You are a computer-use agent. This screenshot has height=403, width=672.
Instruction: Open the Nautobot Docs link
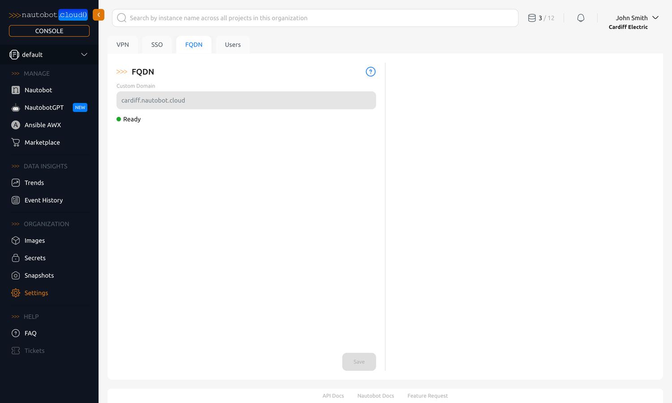tap(375, 396)
